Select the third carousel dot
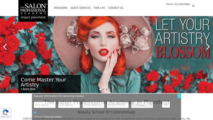 click(x=107, y=89)
